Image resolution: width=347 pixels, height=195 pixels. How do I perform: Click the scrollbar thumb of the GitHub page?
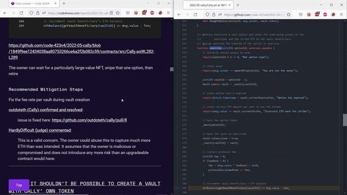(x=345, y=120)
